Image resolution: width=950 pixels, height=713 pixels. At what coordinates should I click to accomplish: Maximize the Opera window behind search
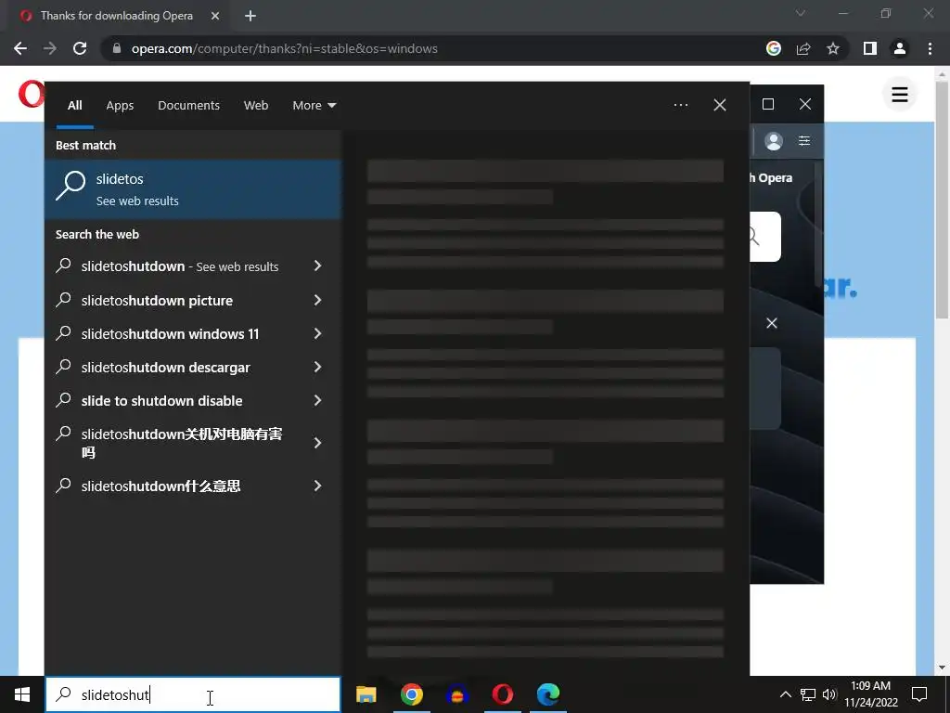click(767, 104)
